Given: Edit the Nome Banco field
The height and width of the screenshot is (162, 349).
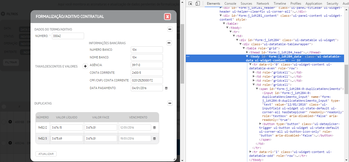Looking at the screenshot, I should 147,57.
